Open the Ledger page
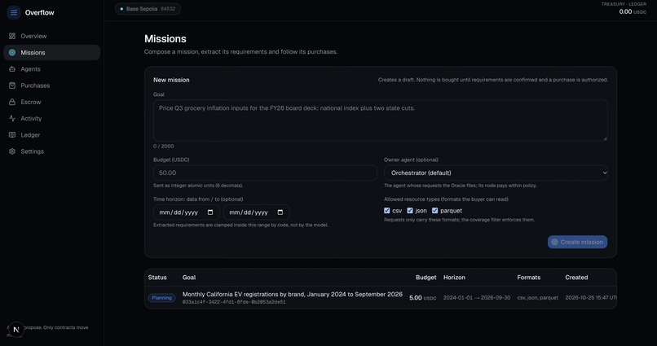This screenshot has height=346, width=657. pos(52,134)
